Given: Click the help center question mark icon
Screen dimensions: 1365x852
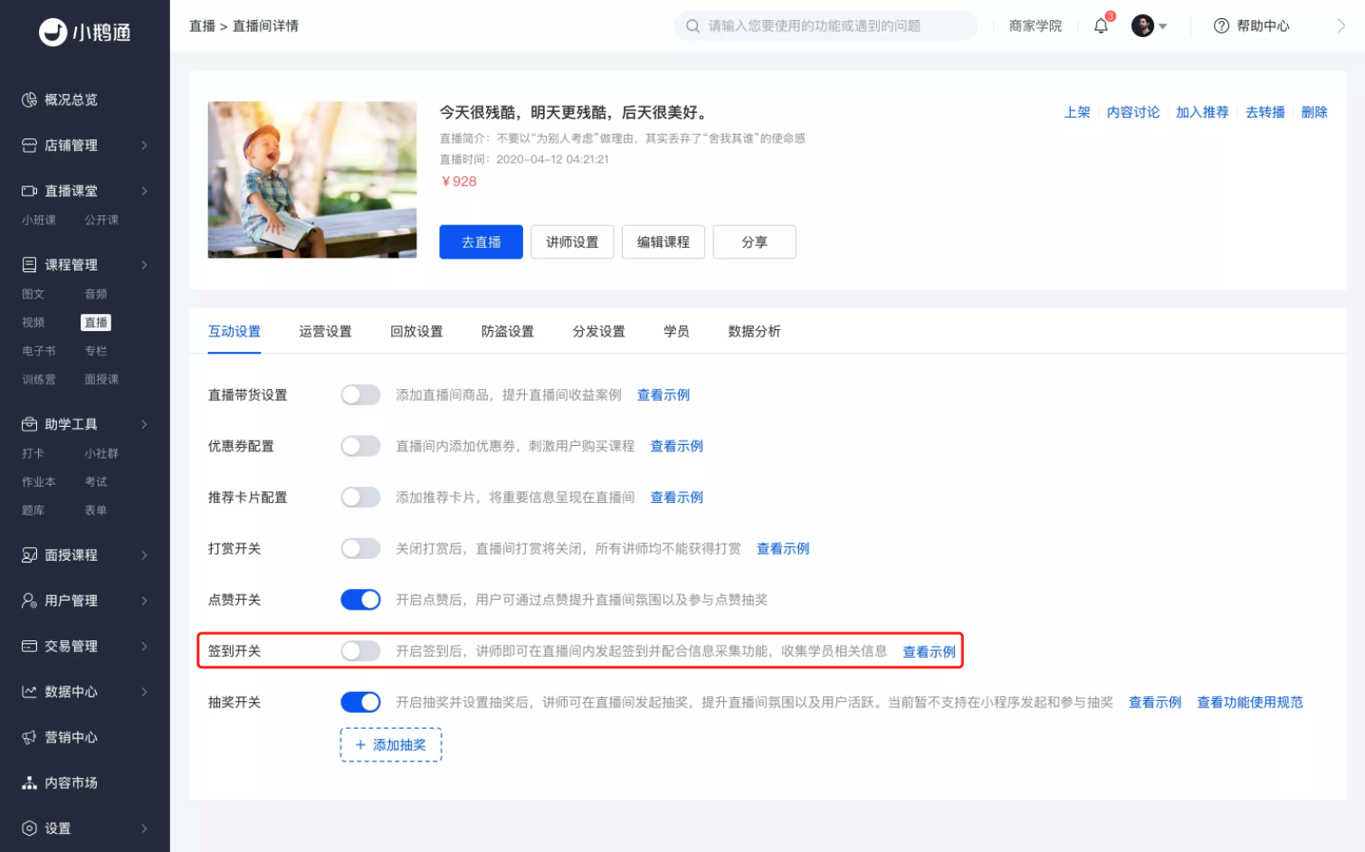Looking at the screenshot, I should tap(1221, 26).
